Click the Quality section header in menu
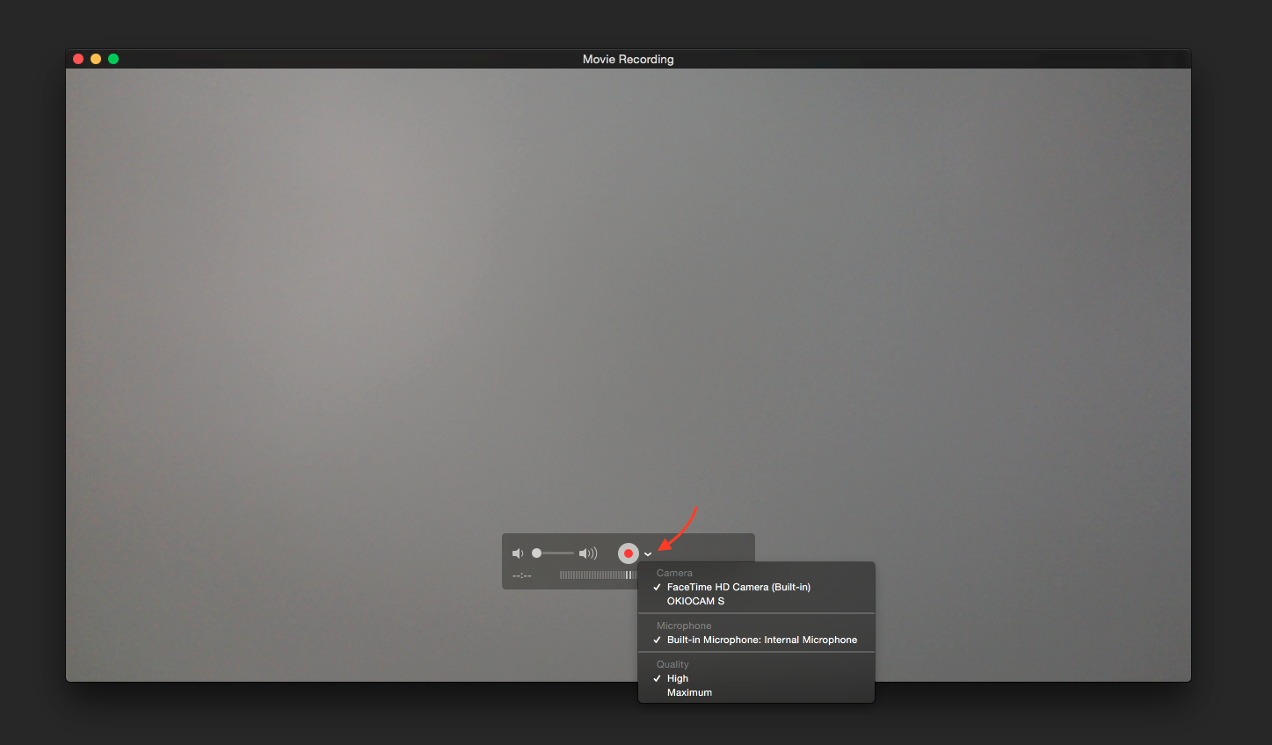 click(672, 664)
